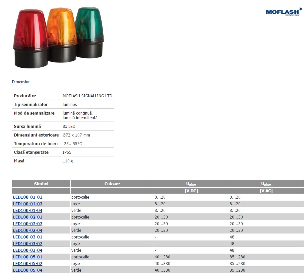Select the -25...55°C temperature value

(72, 143)
